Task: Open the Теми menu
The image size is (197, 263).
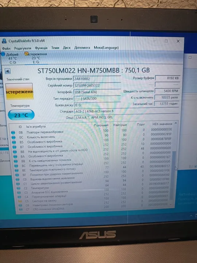Action: point(55,48)
